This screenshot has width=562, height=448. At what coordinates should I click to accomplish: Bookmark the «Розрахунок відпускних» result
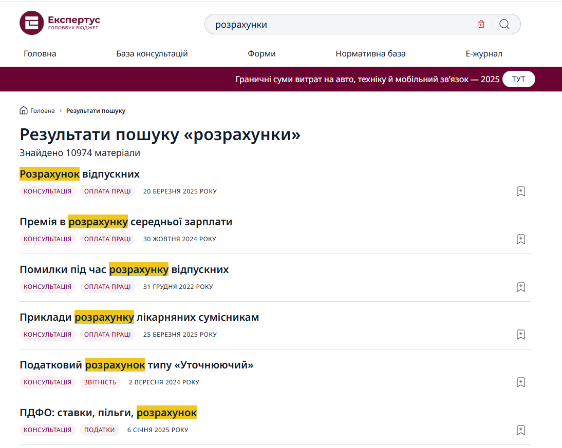520,191
